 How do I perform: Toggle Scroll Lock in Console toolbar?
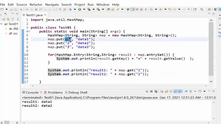(166, 91)
